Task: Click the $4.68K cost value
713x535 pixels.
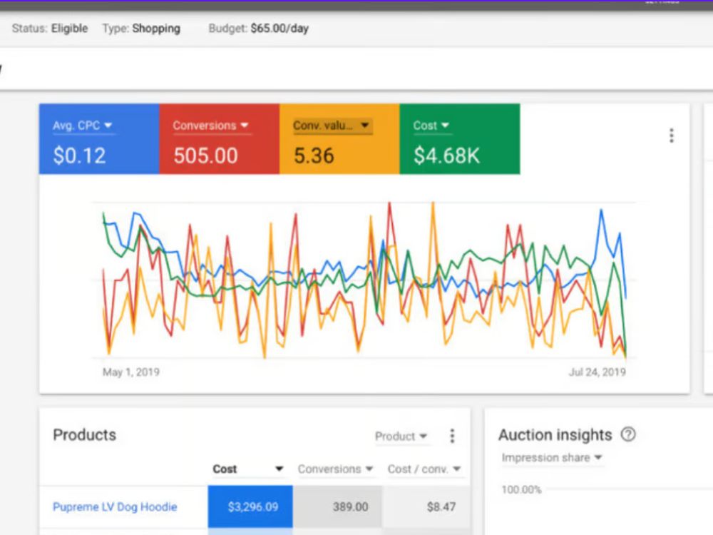Action: 446,156
